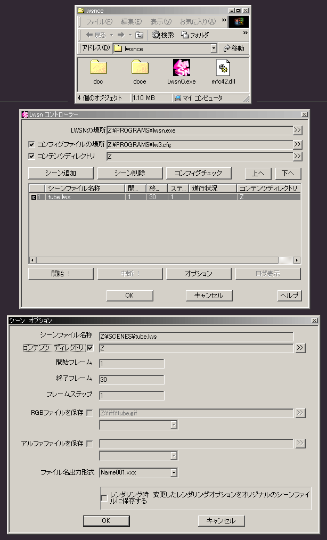Open the doc folder
Screen dimensions: 327x540
[98, 68]
